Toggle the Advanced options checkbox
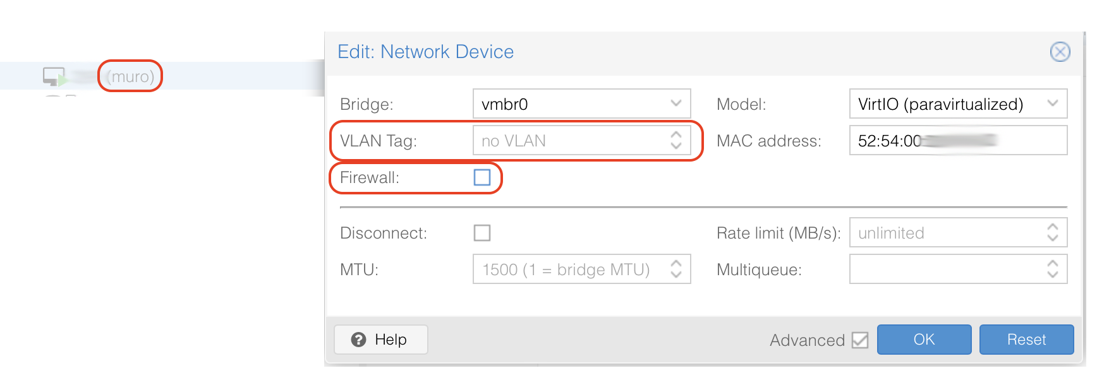Screen dimensions: 1097x385 point(860,340)
